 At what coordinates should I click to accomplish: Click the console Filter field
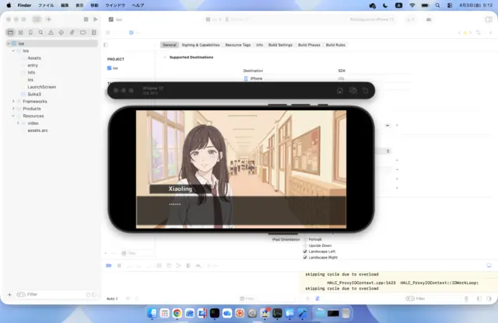pos(433,299)
